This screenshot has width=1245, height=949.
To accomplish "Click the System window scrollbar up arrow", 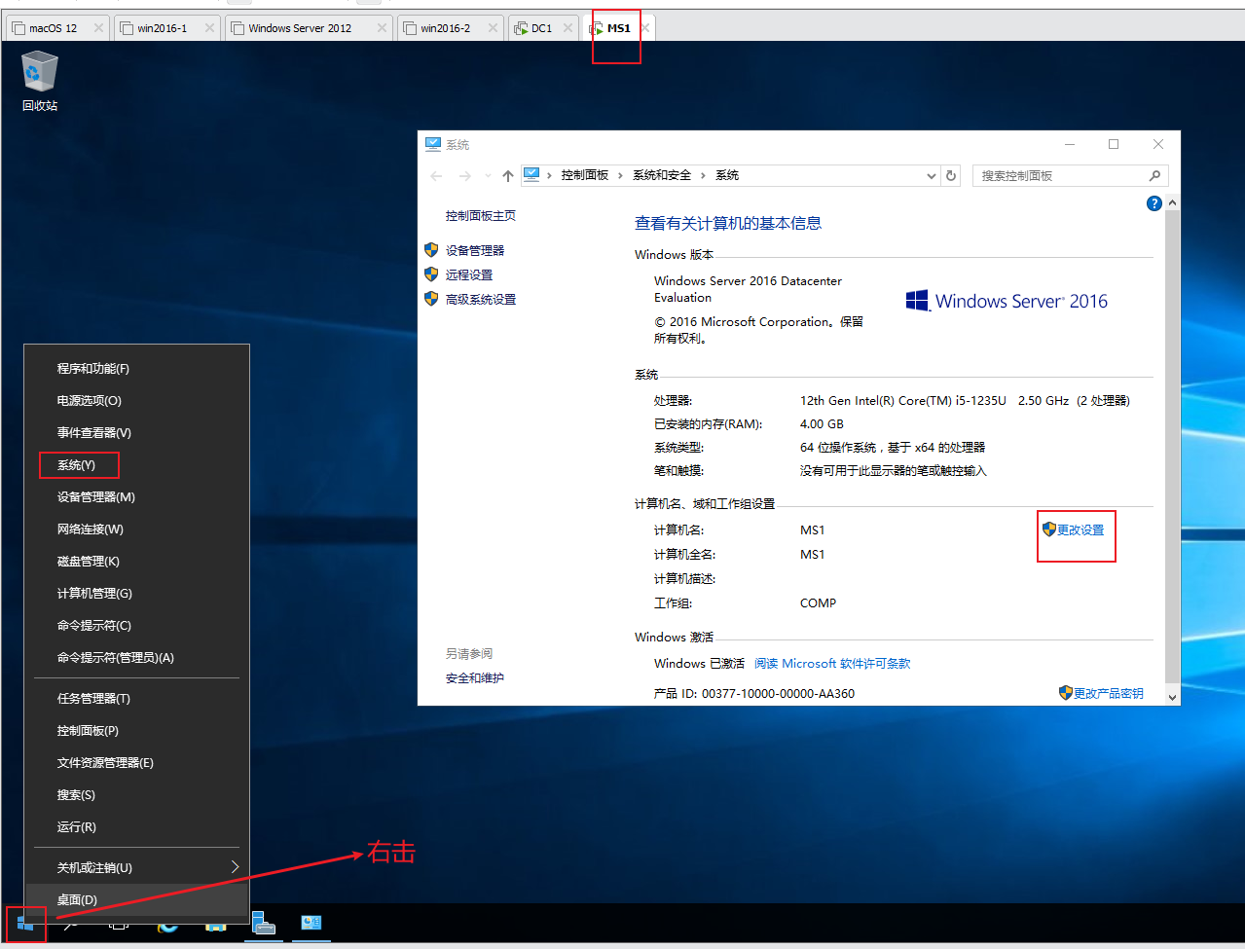I will [x=1172, y=202].
